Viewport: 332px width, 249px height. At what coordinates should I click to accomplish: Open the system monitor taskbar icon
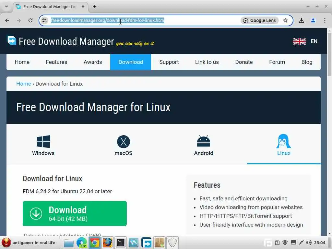click(133, 243)
